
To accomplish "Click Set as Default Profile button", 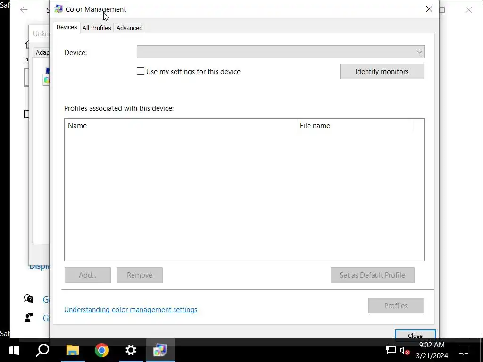I will click(x=373, y=275).
